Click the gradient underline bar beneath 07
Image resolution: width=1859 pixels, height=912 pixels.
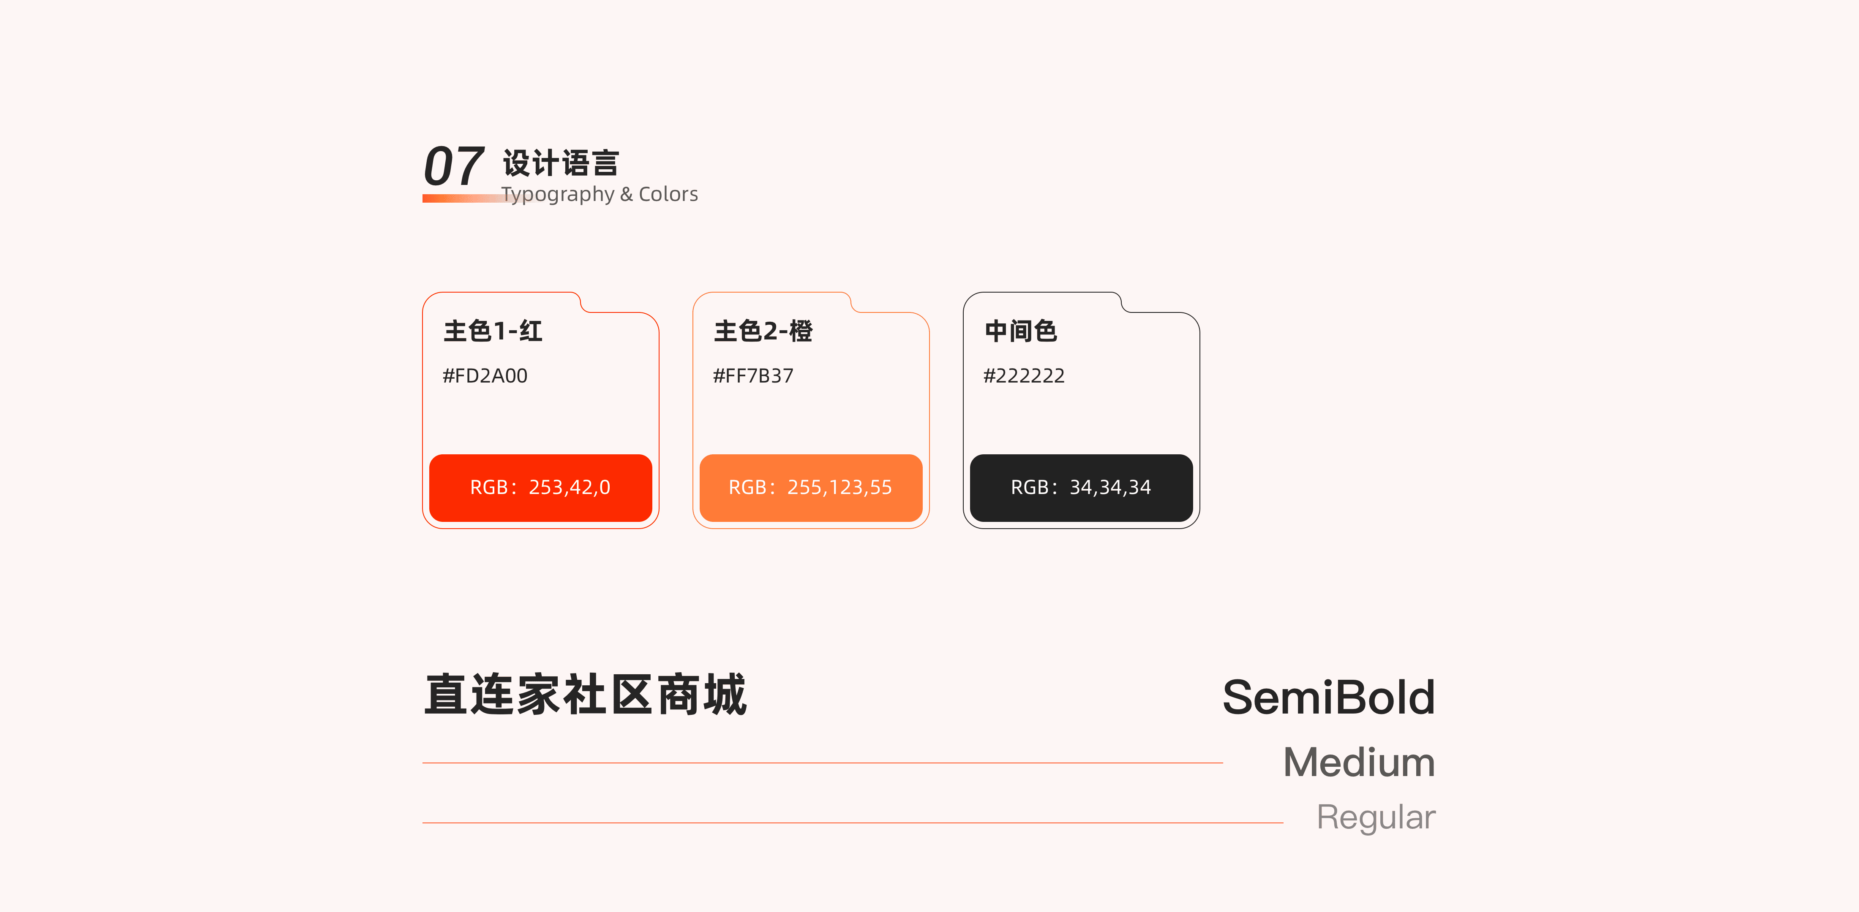tap(462, 198)
